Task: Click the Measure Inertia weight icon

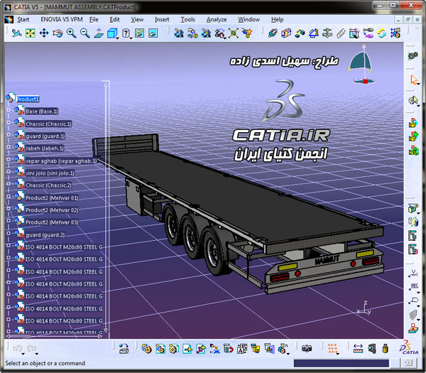Action: (x=386, y=349)
